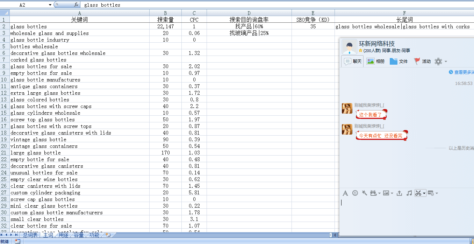Viewport: 474px width, 244px height.
Task: Click sender avatar beside 今天有点忙 message
Action: pos(347,129)
